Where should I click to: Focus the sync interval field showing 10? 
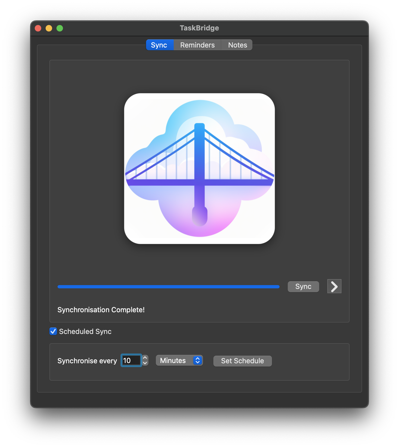coord(131,361)
